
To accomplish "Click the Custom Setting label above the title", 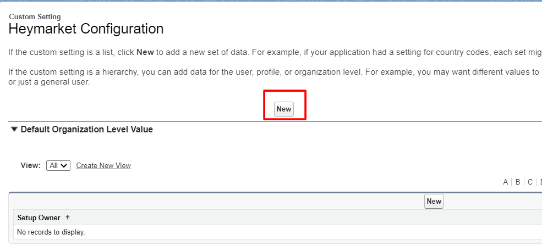I will click(x=35, y=16).
